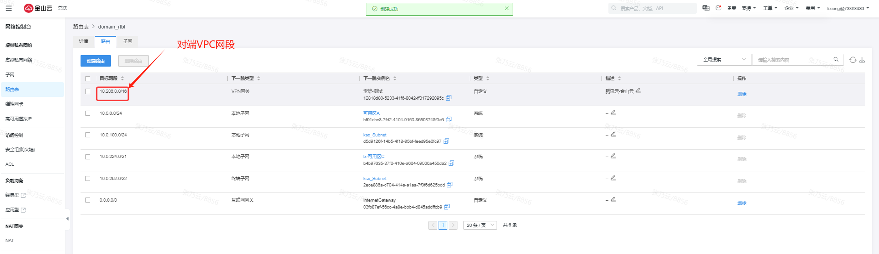Click the download export icon
The height and width of the screenshot is (254, 879).
coord(862,60)
